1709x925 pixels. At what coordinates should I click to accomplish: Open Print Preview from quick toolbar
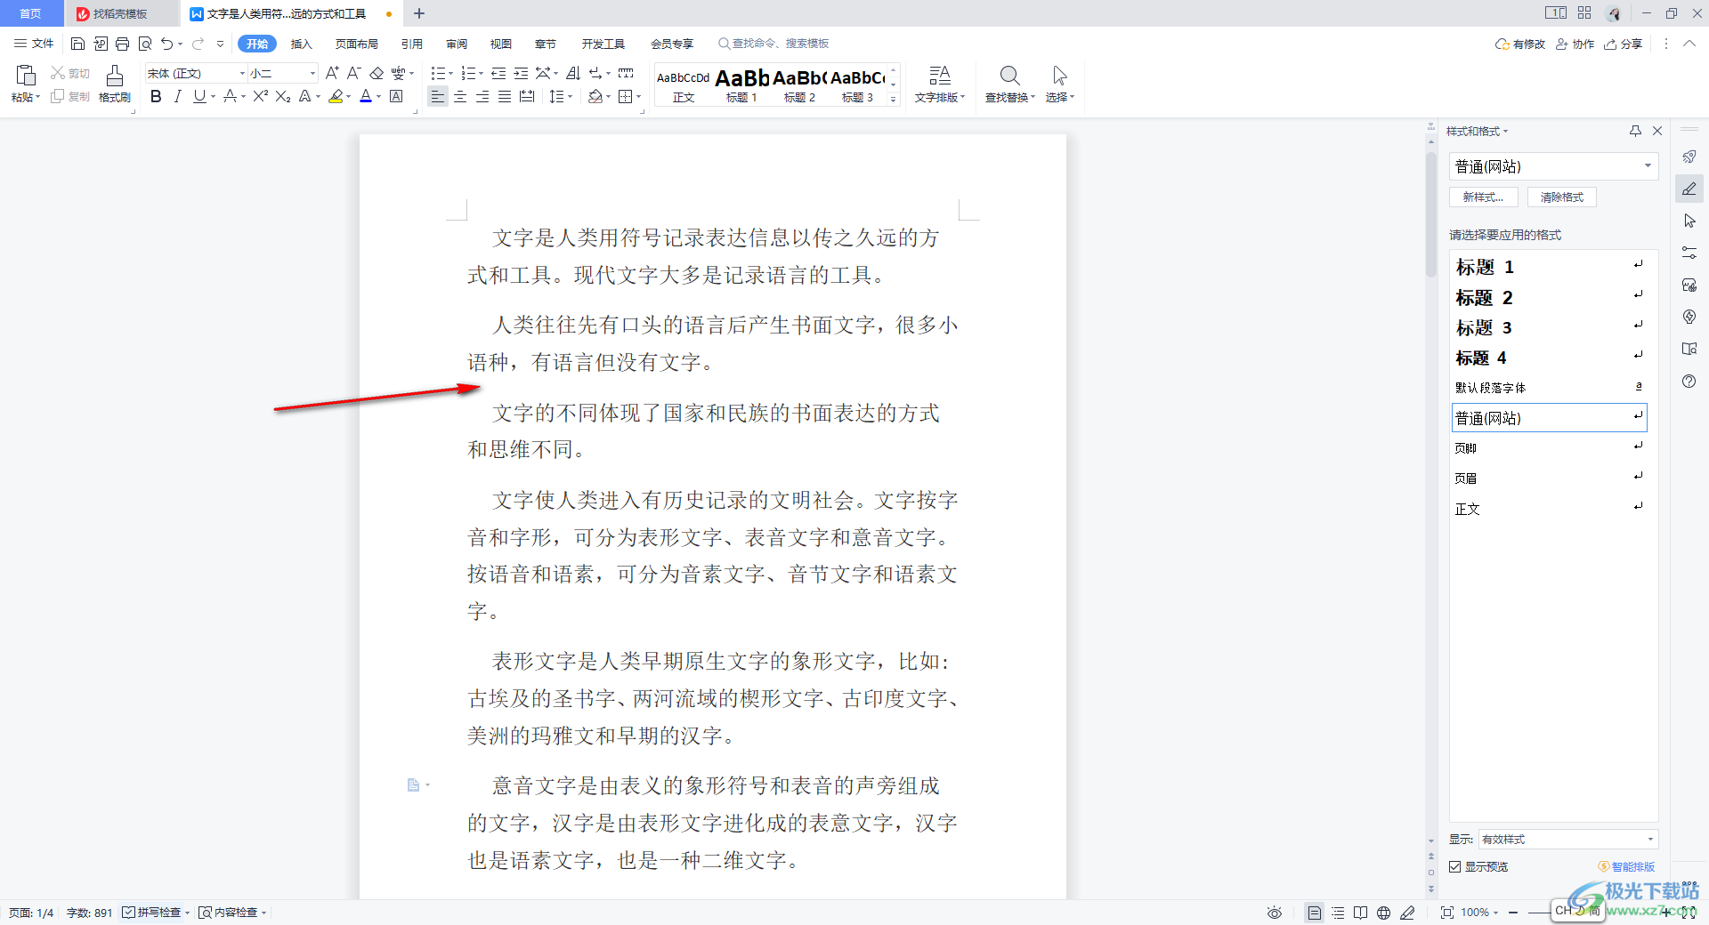[x=145, y=44]
